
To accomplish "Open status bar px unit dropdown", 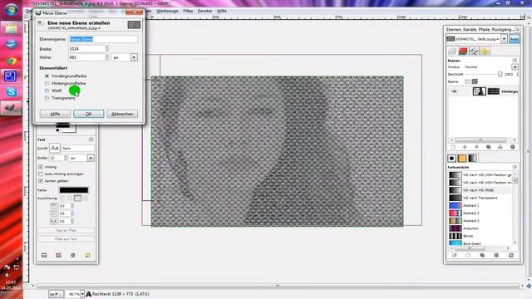I will coord(56,294).
